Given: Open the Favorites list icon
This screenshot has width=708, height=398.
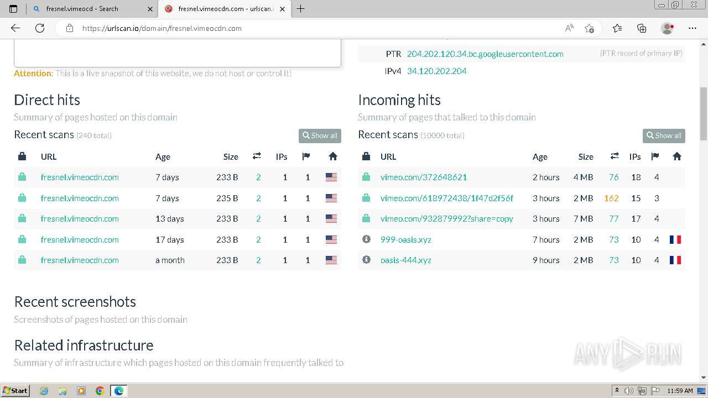Looking at the screenshot, I should click(x=617, y=28).
